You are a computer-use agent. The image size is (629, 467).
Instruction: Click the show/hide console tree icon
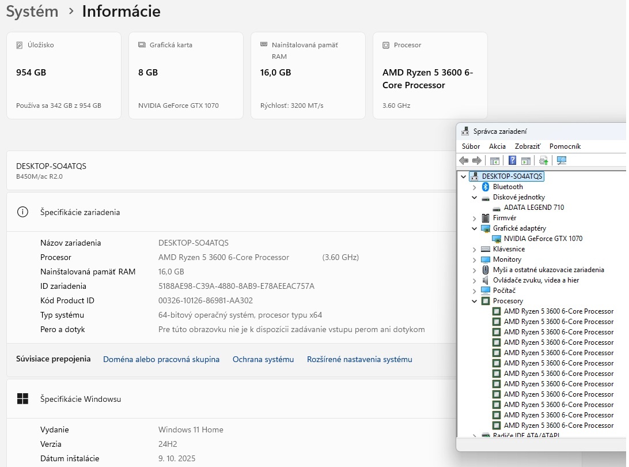494,160
